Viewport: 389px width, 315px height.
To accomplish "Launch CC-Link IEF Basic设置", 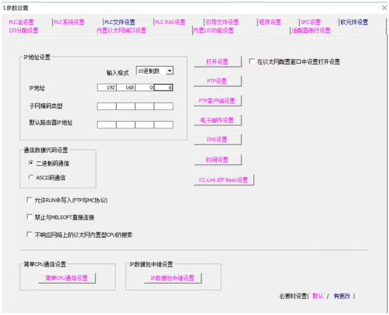I will coord(224,180).
